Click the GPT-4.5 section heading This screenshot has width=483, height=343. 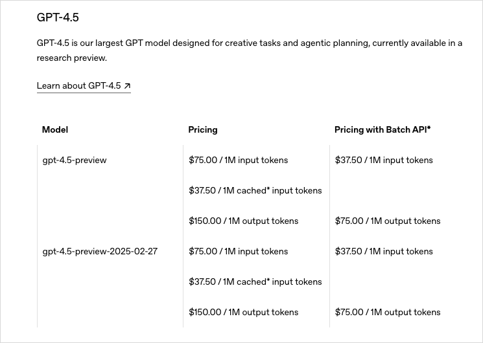click(x=58, y=17)
